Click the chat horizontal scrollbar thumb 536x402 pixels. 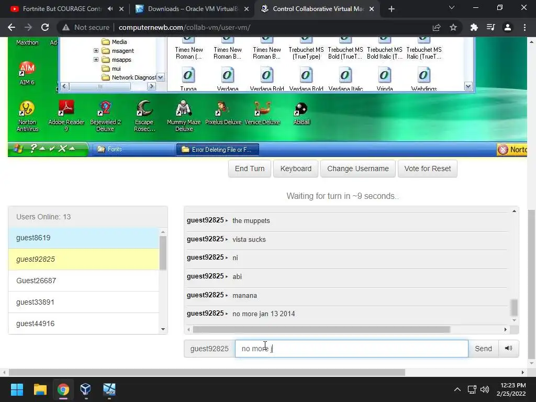(321, 330)
